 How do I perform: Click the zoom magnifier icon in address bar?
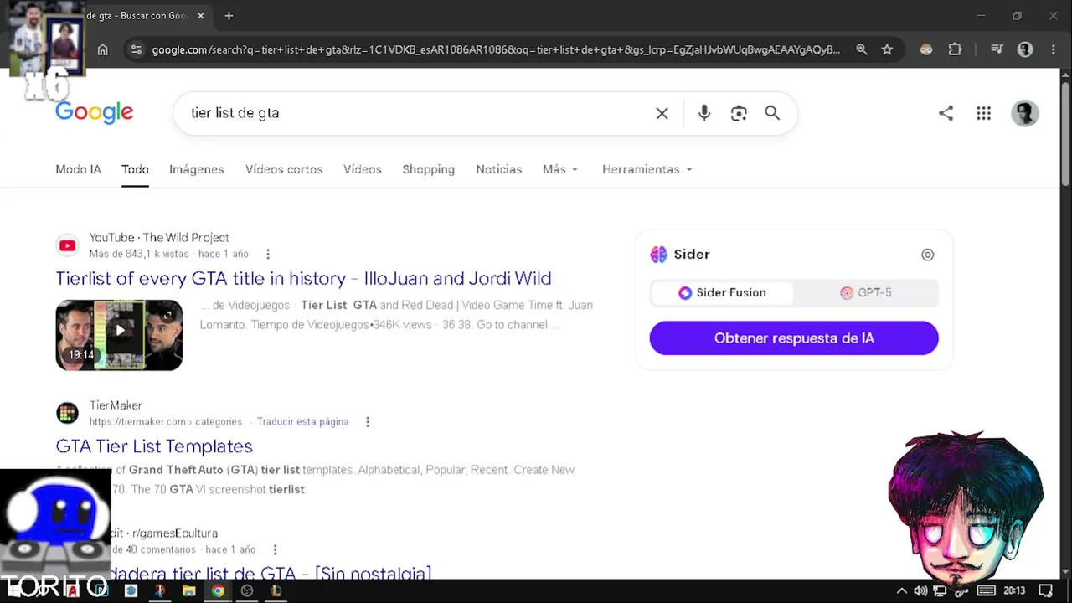tap(861, 49)
